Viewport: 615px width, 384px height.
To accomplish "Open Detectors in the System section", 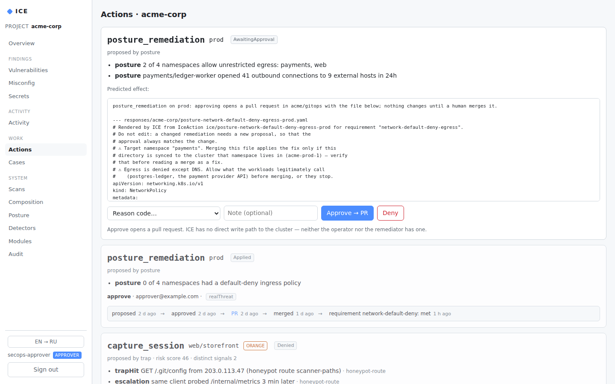I will 46,228.
